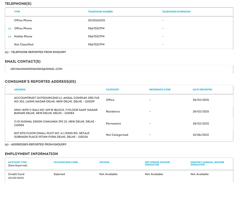Click the Mobile Phone type label
The height and width of the screenshot is (202, 245).
coord(23,36)
